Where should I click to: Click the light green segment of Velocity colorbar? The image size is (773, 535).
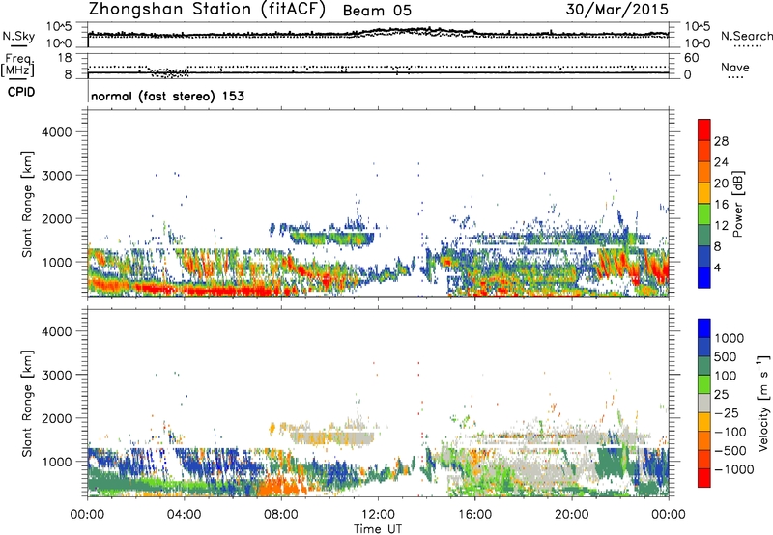704,384
